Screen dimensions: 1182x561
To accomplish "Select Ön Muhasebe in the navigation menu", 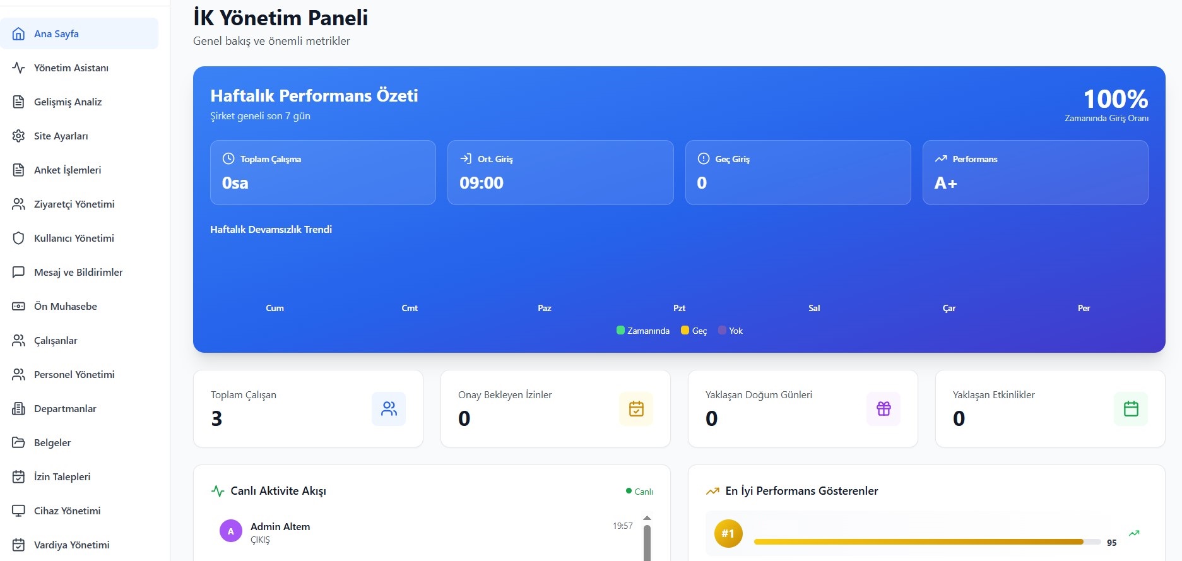I will tap(65, 307).
